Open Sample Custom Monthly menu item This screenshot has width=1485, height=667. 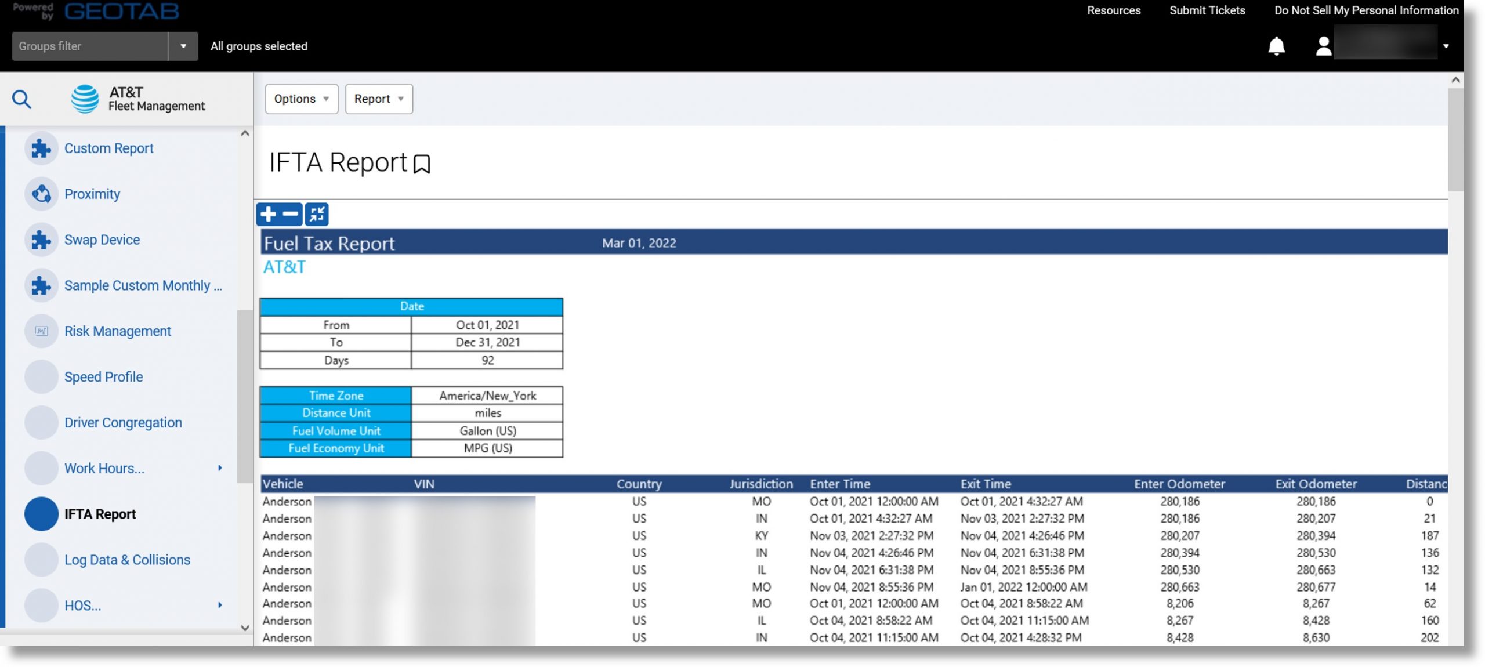pos(143,285)
